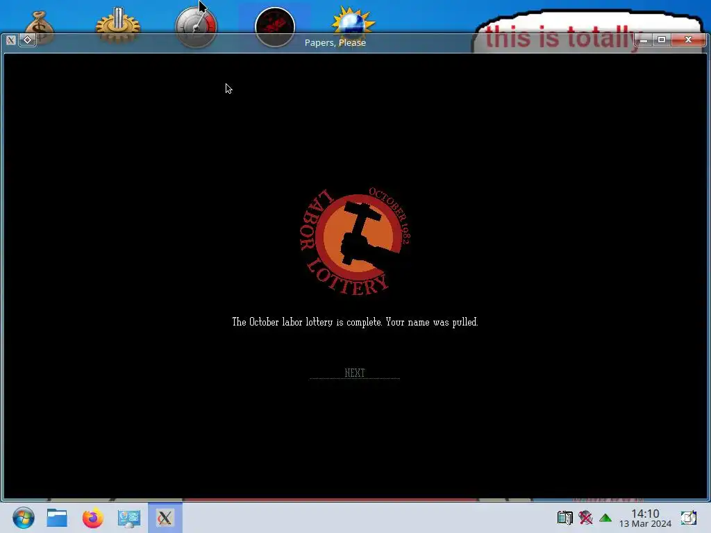Expand the hidden tray icons arrow
711x533 pixels.
pos(605,518)
